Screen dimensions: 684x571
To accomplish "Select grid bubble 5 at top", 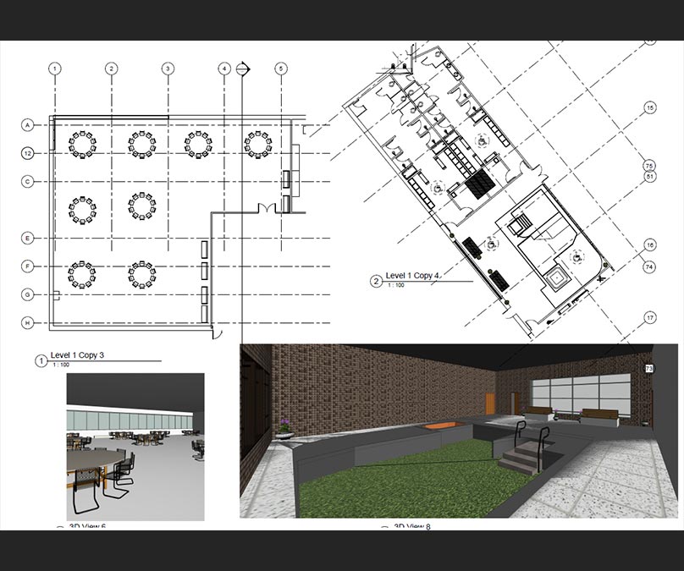I will (281, 69).
